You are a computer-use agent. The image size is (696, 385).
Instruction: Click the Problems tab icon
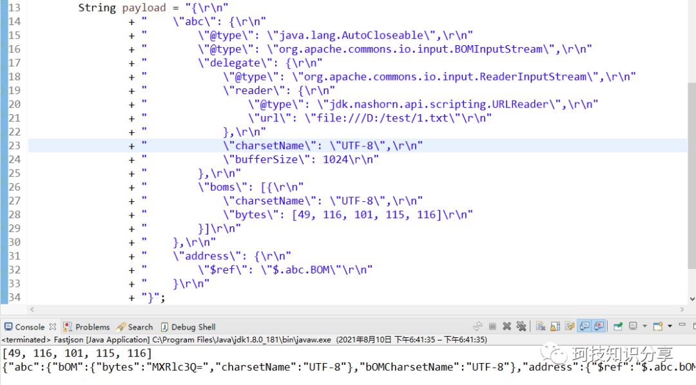pos(68,327)
